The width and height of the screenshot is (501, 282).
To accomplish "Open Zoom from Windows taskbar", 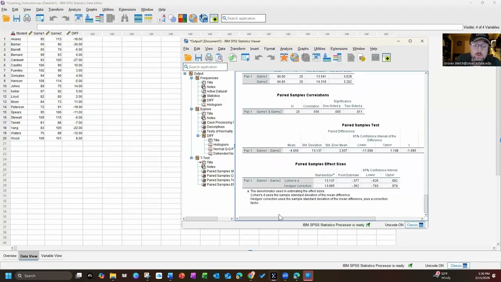I will [285, 276].
